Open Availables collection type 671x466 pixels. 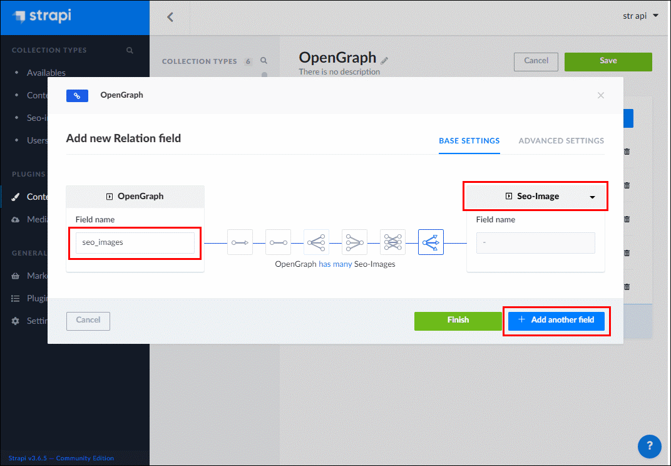point(46,73)
